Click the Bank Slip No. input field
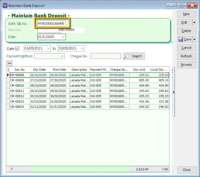This screenshot has width=200, height=177. pos(51,24)
